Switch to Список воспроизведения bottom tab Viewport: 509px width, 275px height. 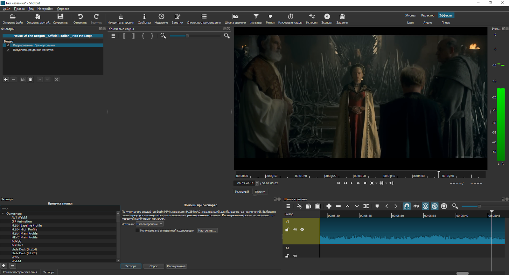click(x=20, y=272)
